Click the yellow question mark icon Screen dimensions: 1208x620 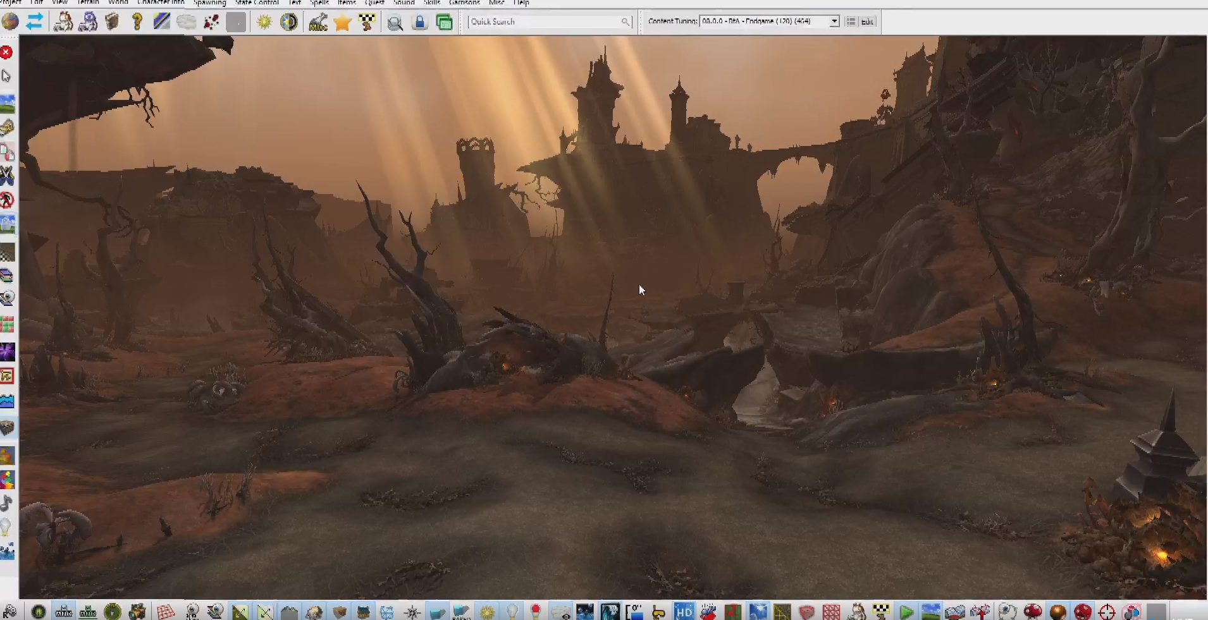click(x=137, y=21)
